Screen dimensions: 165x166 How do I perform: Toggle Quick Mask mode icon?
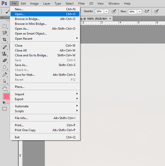(5, 109)
